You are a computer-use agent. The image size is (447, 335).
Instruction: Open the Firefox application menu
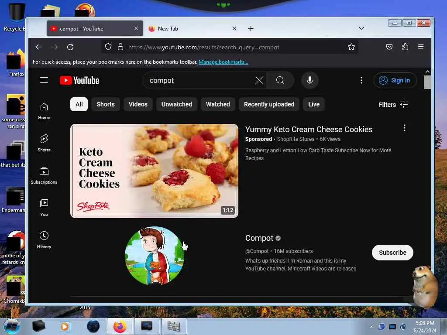point(421,47)
